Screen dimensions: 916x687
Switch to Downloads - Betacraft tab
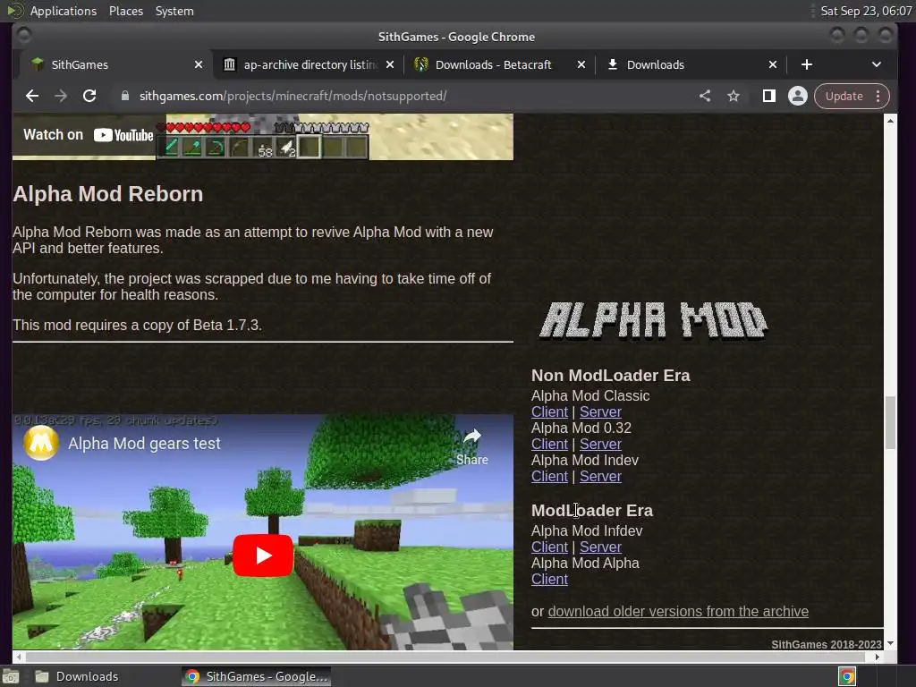501,64
